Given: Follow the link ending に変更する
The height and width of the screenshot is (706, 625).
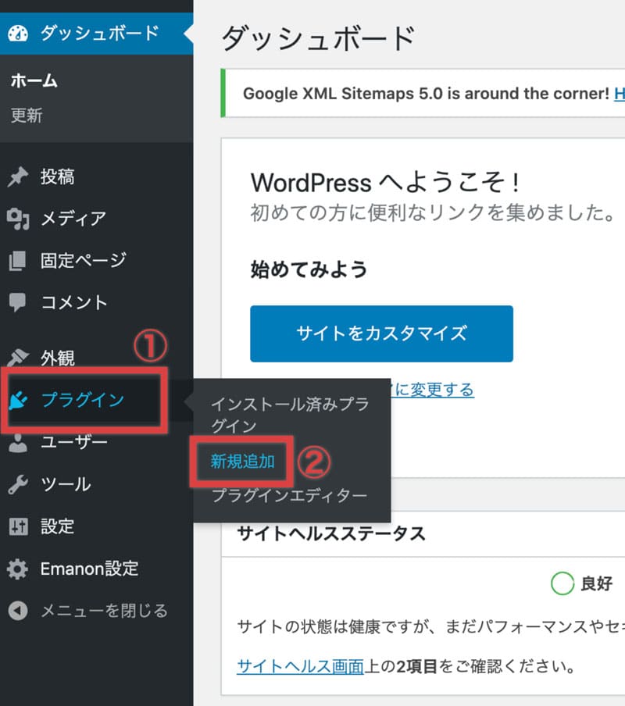Looking at the screenshot, I should pyautogui.click(x=432, y=389).
